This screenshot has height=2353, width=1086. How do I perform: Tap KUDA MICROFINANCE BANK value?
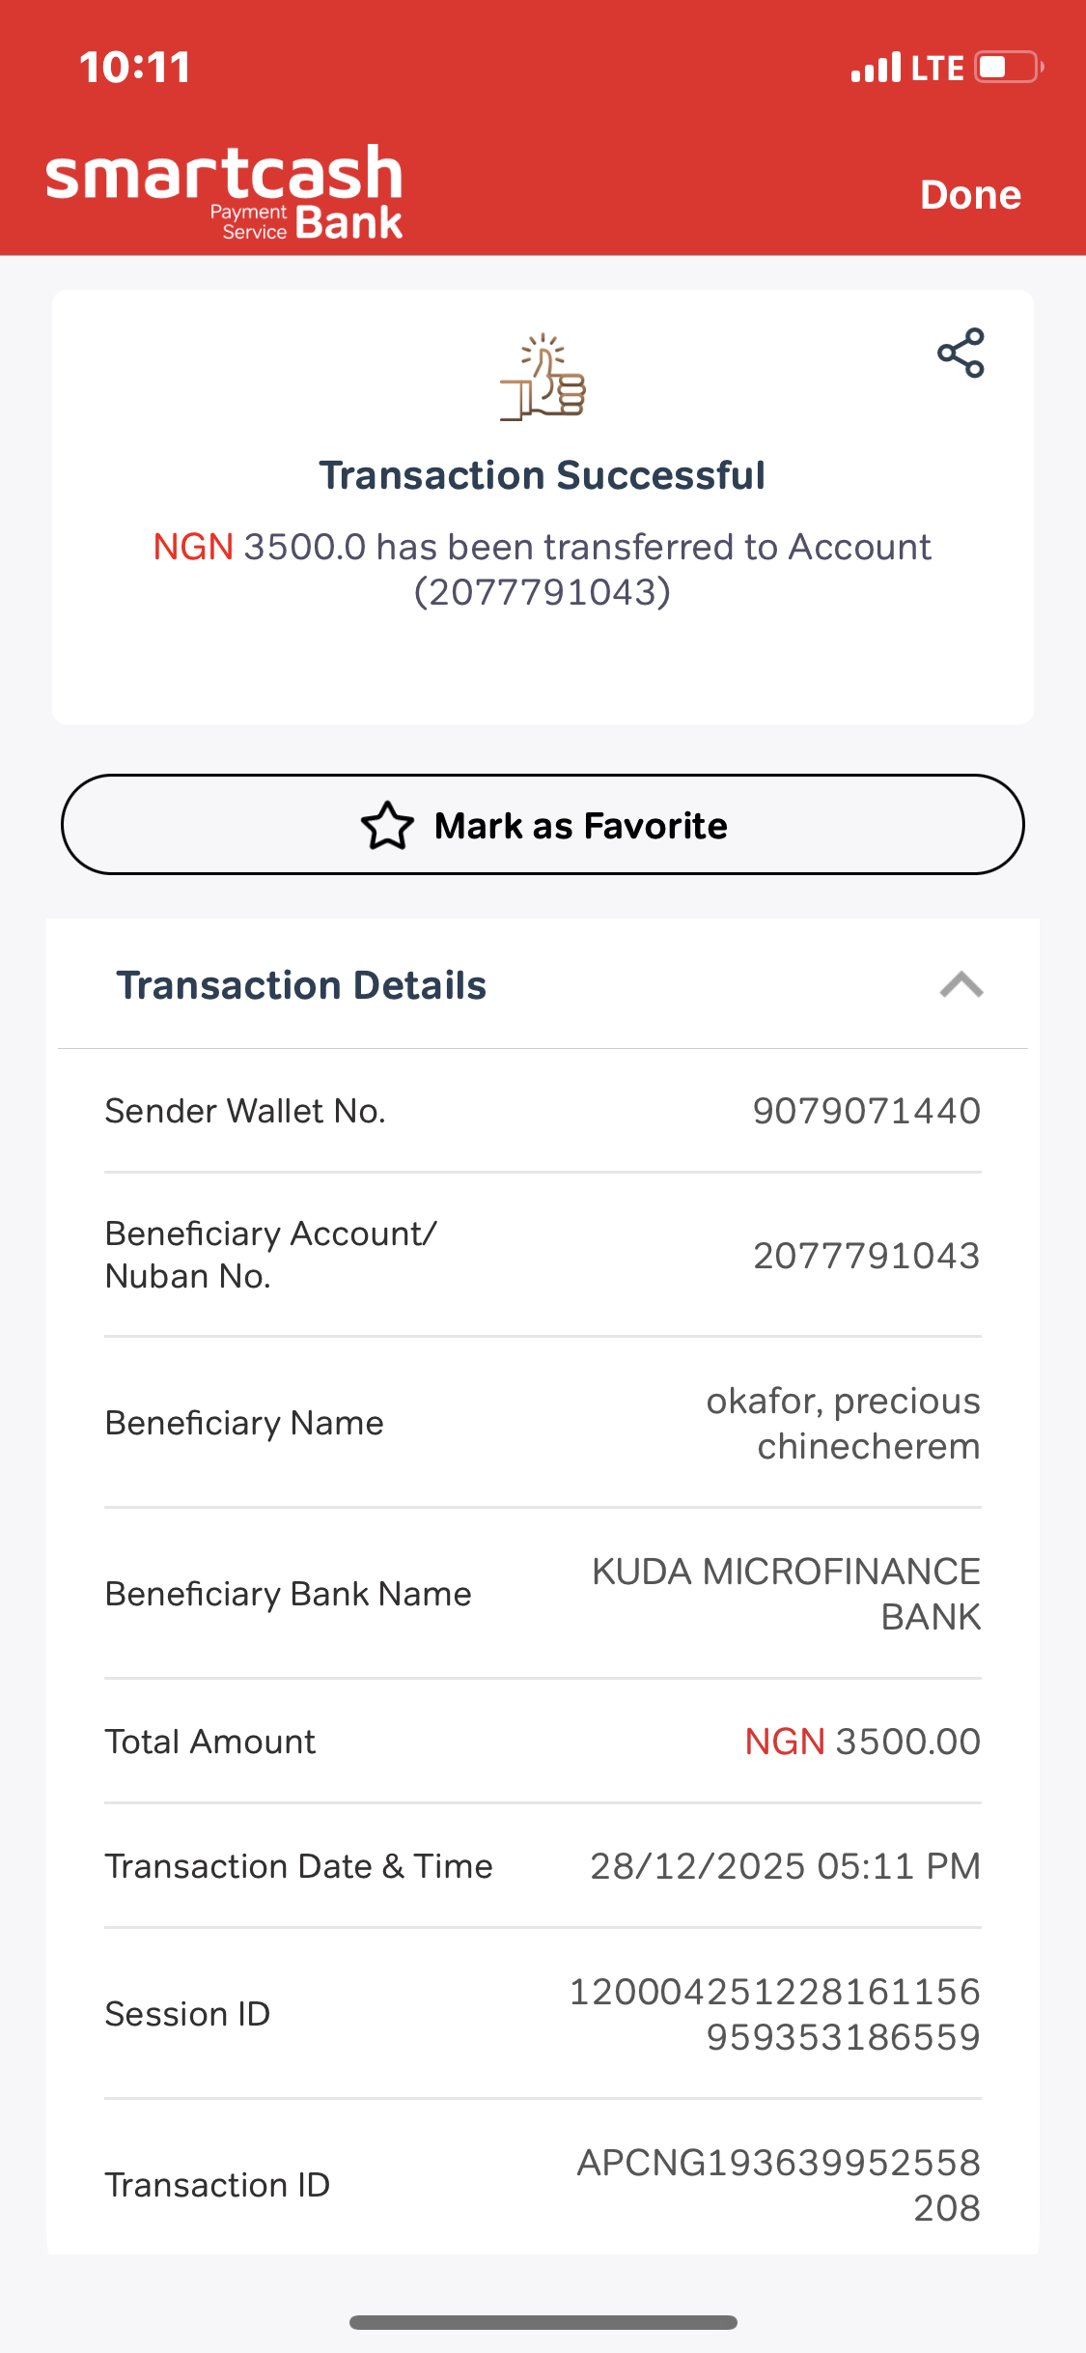(786, 1594)
